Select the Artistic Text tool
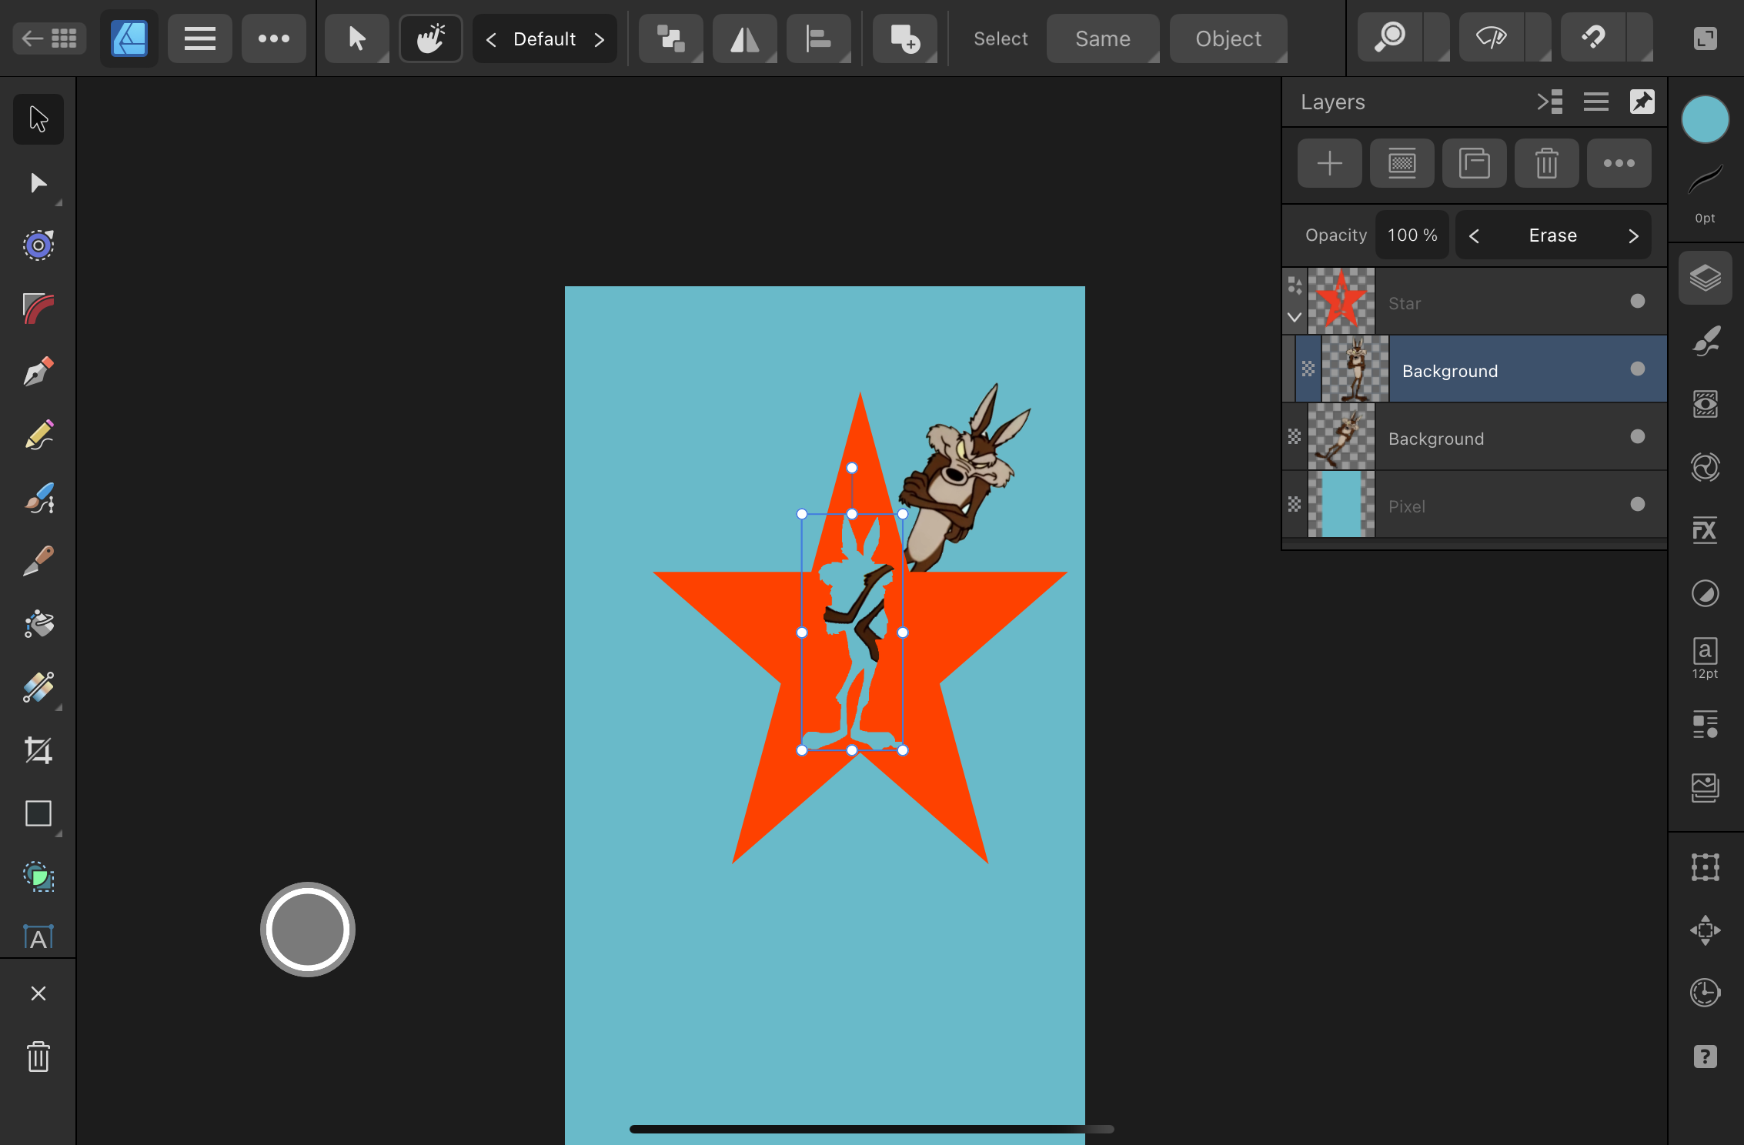The image size is (1744, 1145). [x=38, y=936]
